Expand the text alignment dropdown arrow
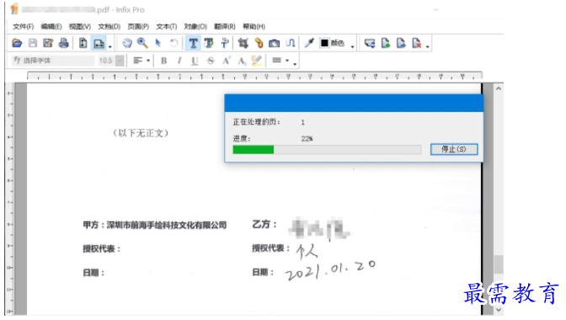 [x=148, y=61]
